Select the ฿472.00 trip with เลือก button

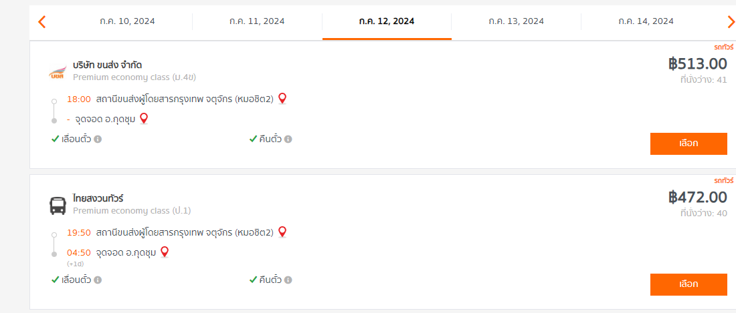(x=688, y=284)
